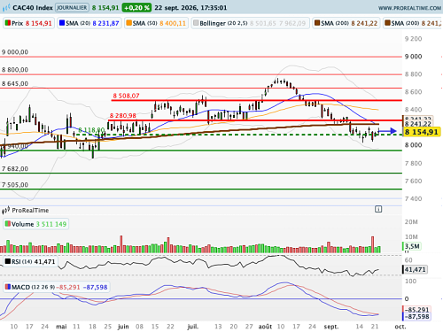Click the blue SMA (20) color swatch
This screenshot has width=443, height=332.
62,23
